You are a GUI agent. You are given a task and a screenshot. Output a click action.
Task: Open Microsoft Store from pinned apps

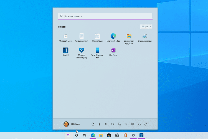coord(65,38)
